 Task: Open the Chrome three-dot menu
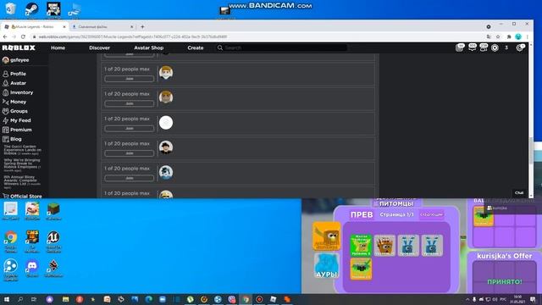pos(528,36)
